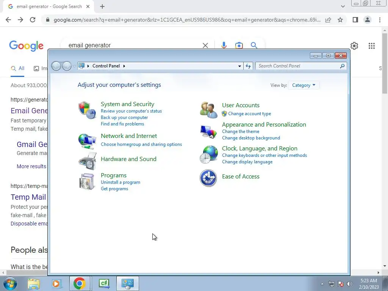Open Windows Start menu orb
Image resolution: width=388 pixels, height=291 pixels.
tap(10, 283)
